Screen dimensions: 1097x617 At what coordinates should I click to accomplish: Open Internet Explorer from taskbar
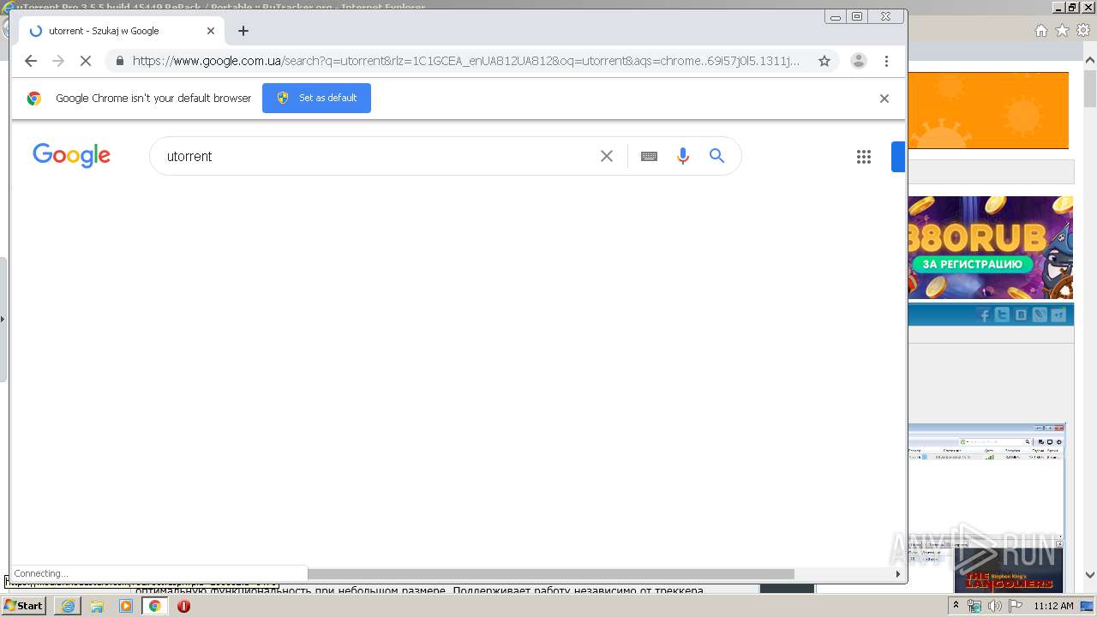pyautogui.click(x=68, y=606)
